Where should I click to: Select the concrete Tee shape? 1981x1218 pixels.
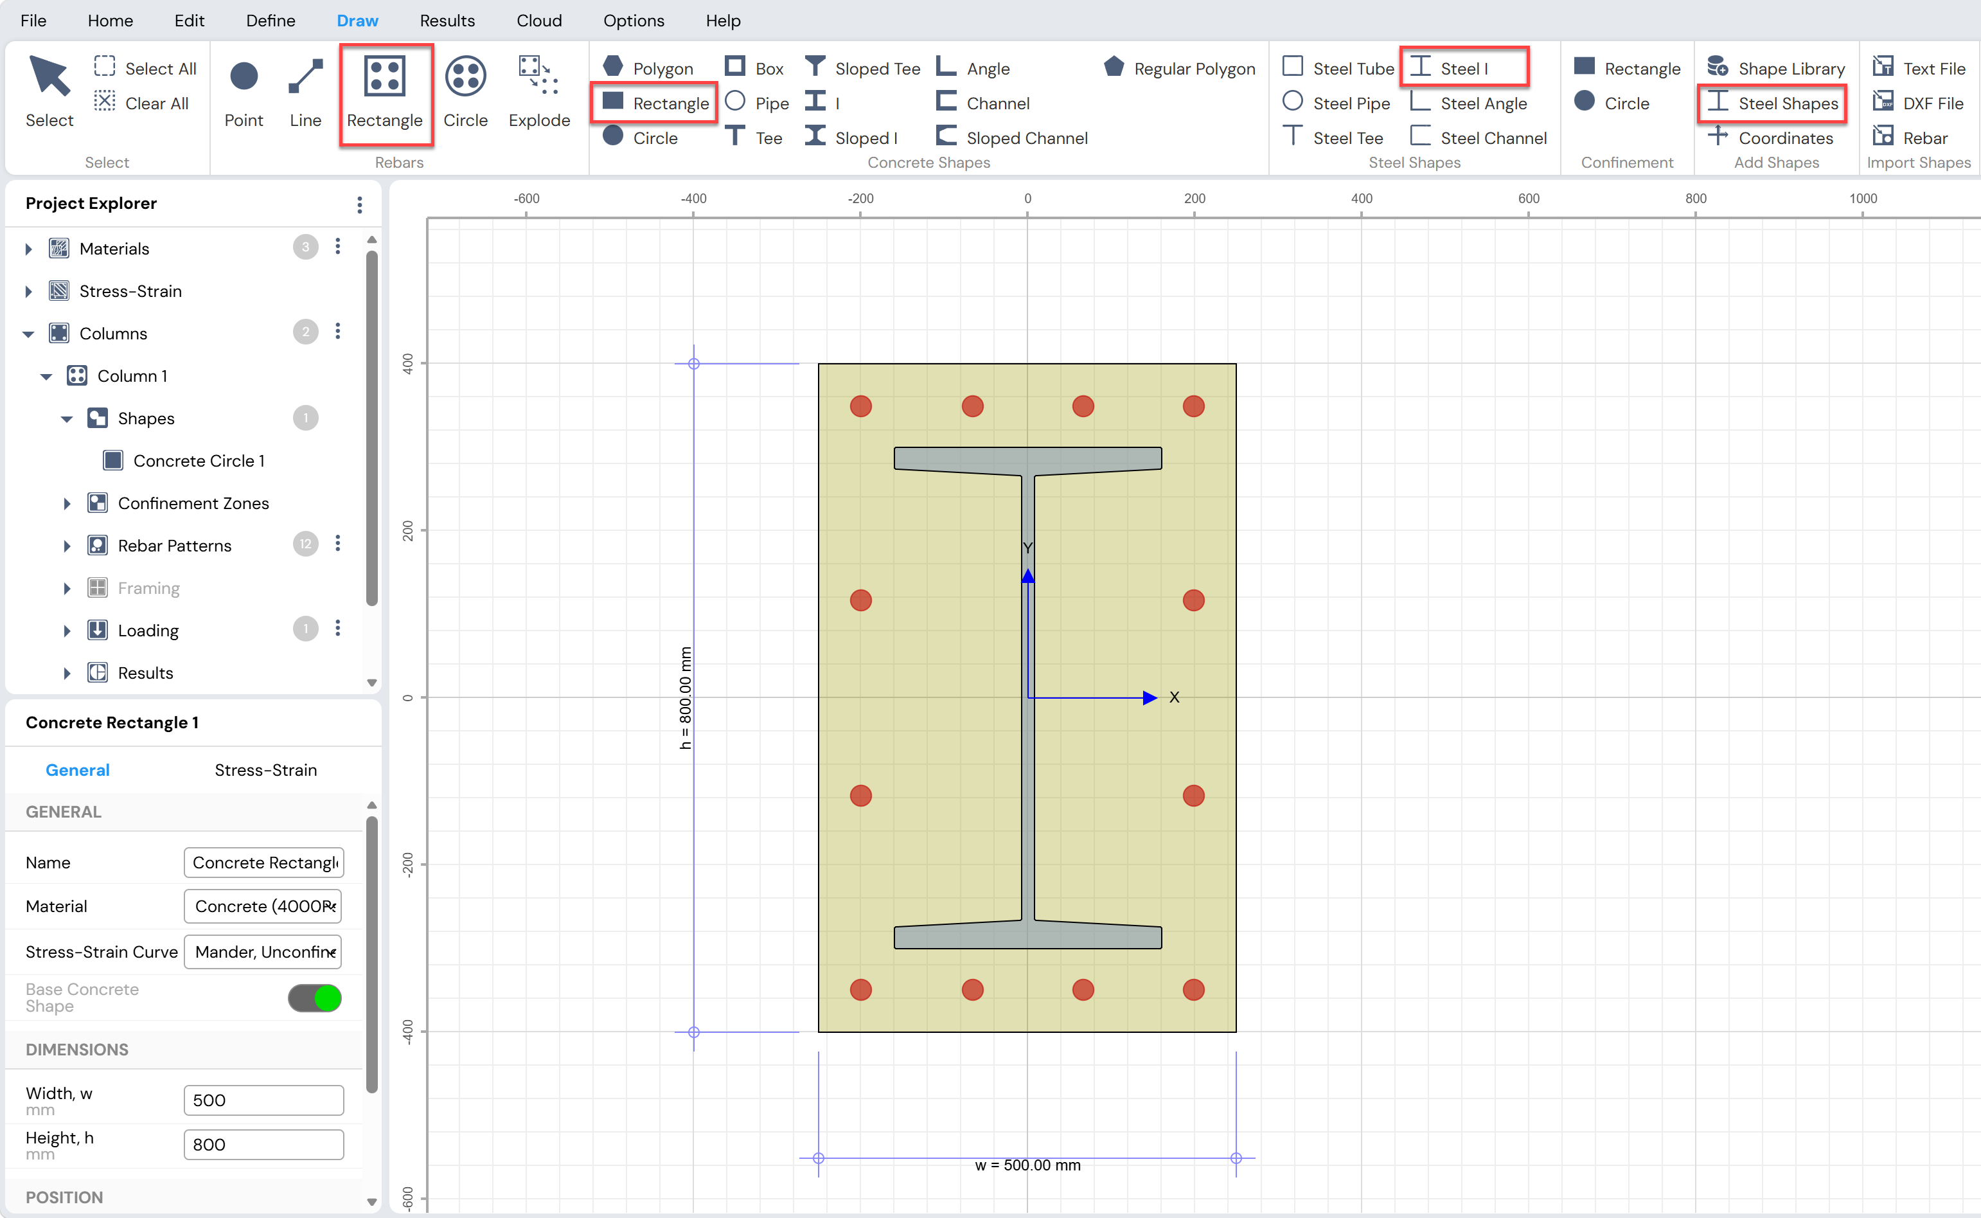point(753,138)
